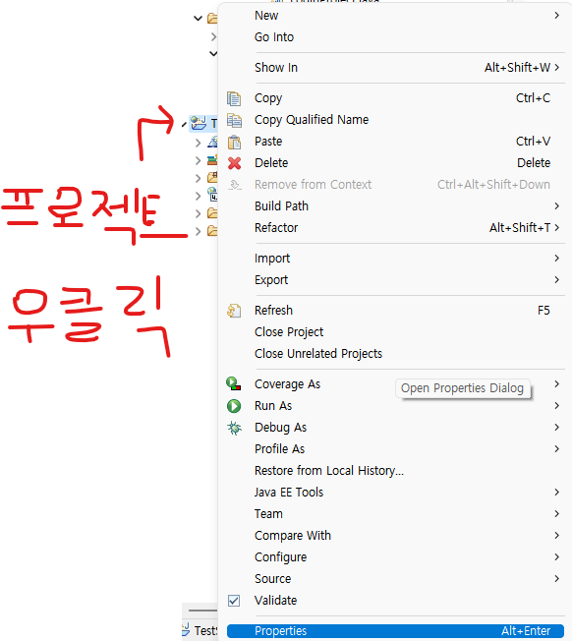
Task: Click the Run As menu label
Action: tap(273, 406)
